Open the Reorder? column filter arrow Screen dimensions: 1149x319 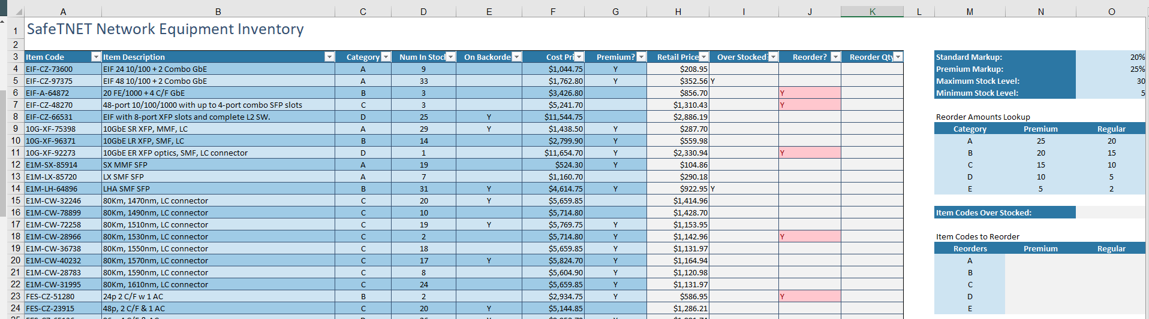pos(835,57)
